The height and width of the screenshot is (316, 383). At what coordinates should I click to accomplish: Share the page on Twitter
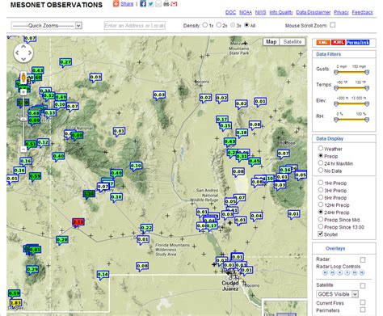151,4
